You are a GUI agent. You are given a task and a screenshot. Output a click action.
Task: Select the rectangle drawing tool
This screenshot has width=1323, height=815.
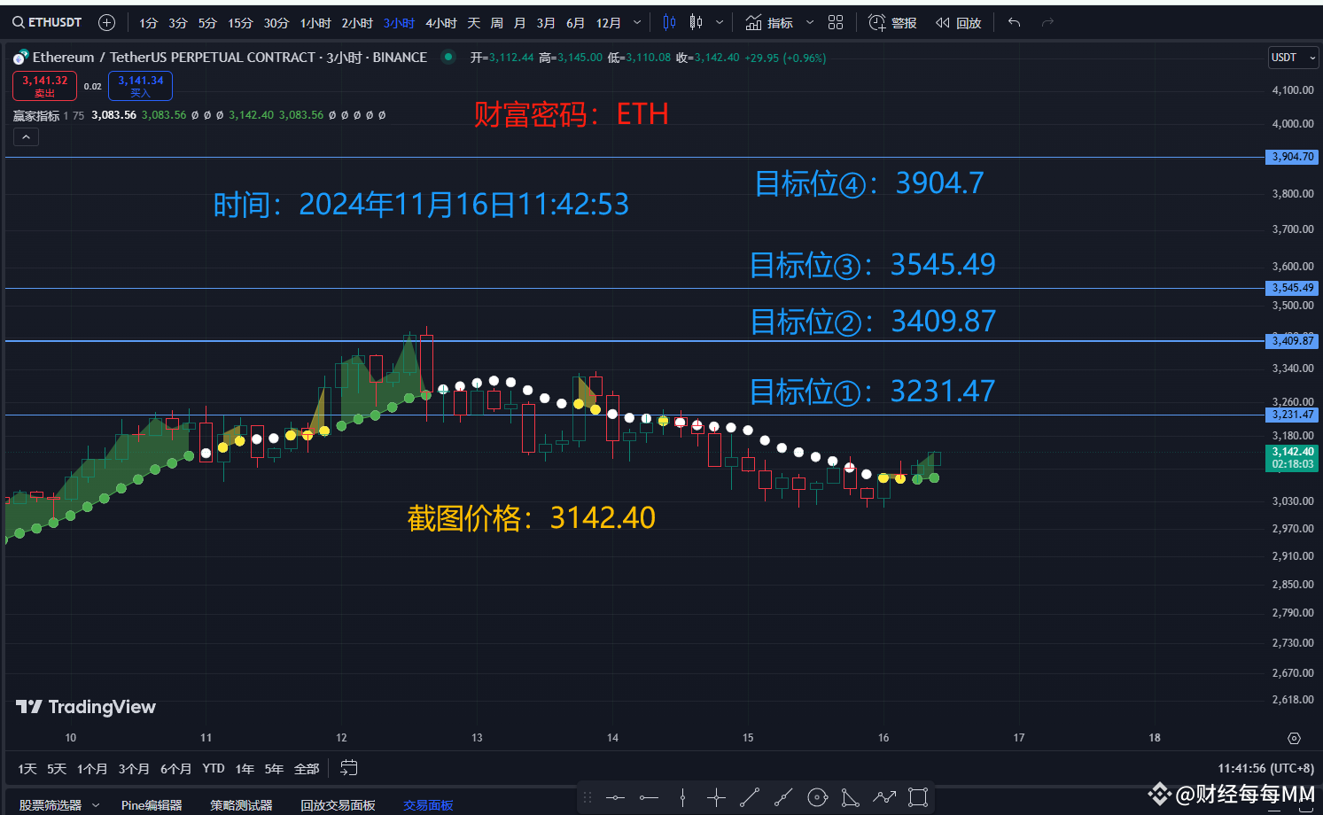[x=918, y=797]
